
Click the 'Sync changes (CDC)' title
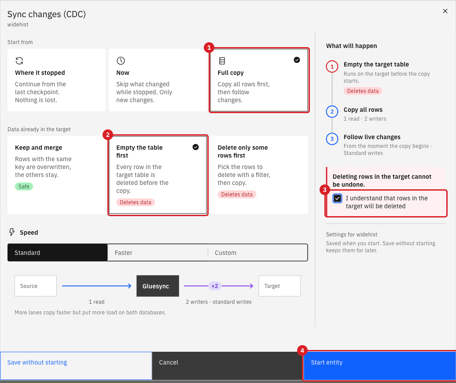(47, 14)
